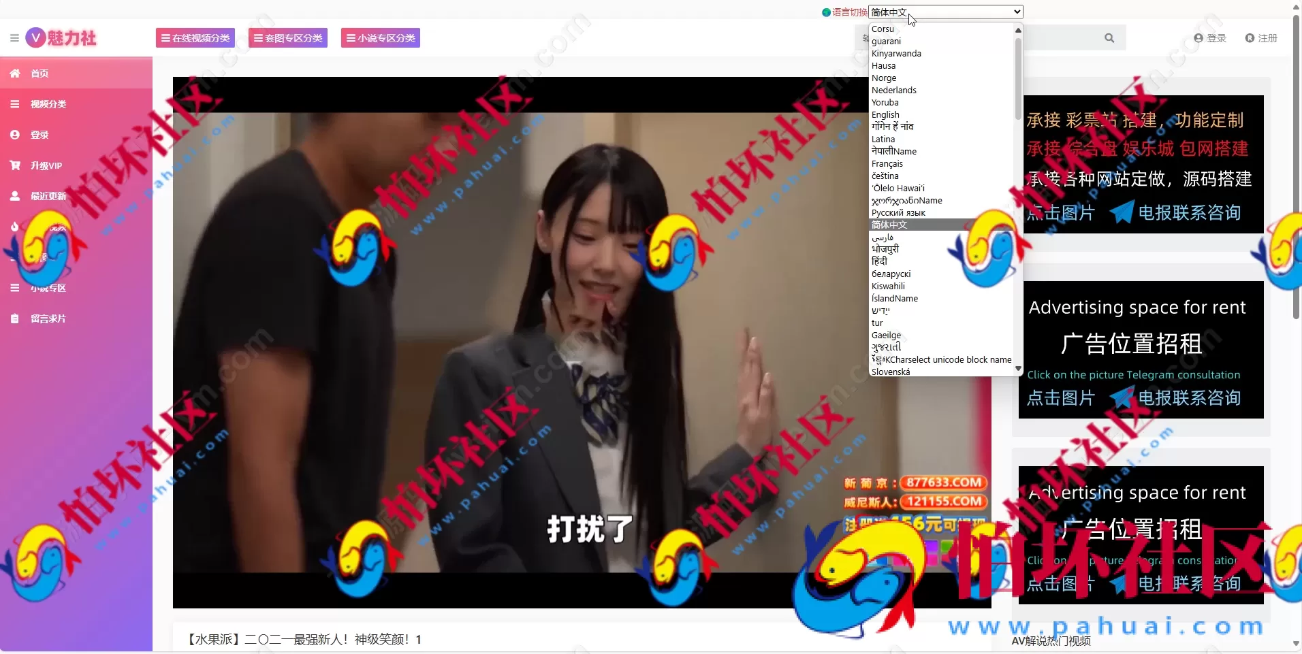
Task: Click the AV解说热门视频 link
Action: click(x=1050, y=640)
